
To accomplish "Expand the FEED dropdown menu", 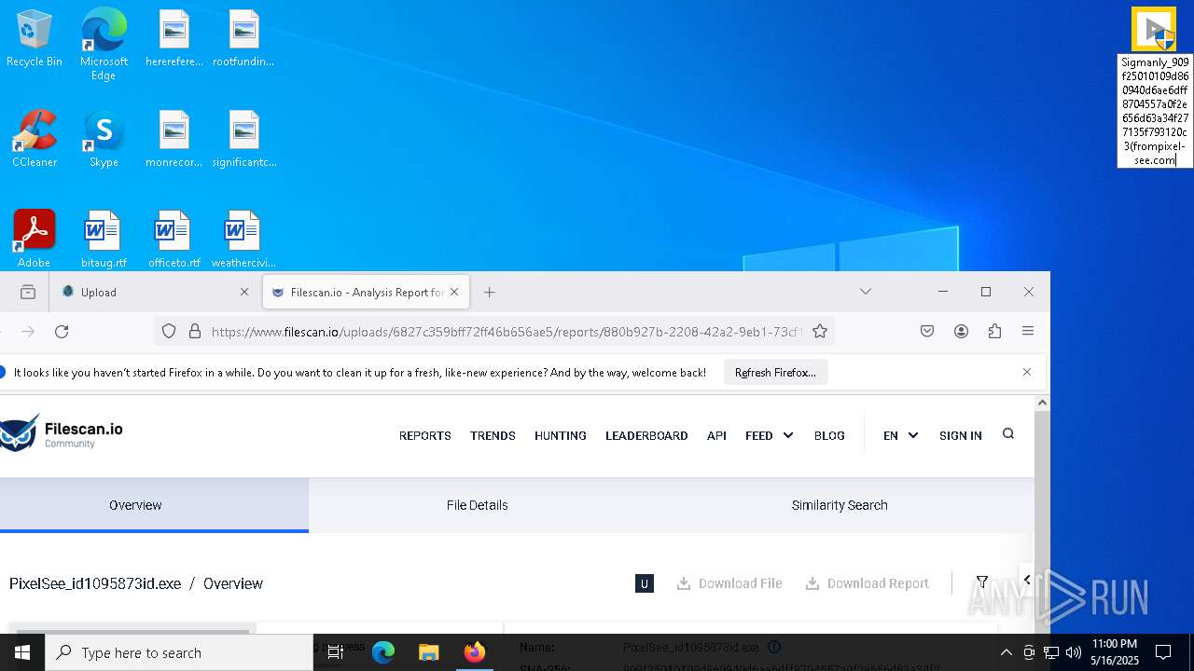I will coord(770,435).
